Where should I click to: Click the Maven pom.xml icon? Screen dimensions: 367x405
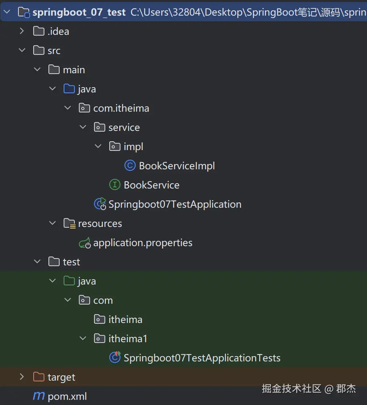coord(39,396)
